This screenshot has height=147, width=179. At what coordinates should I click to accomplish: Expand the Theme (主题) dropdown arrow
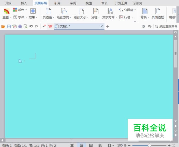click(x=10, y=17)
